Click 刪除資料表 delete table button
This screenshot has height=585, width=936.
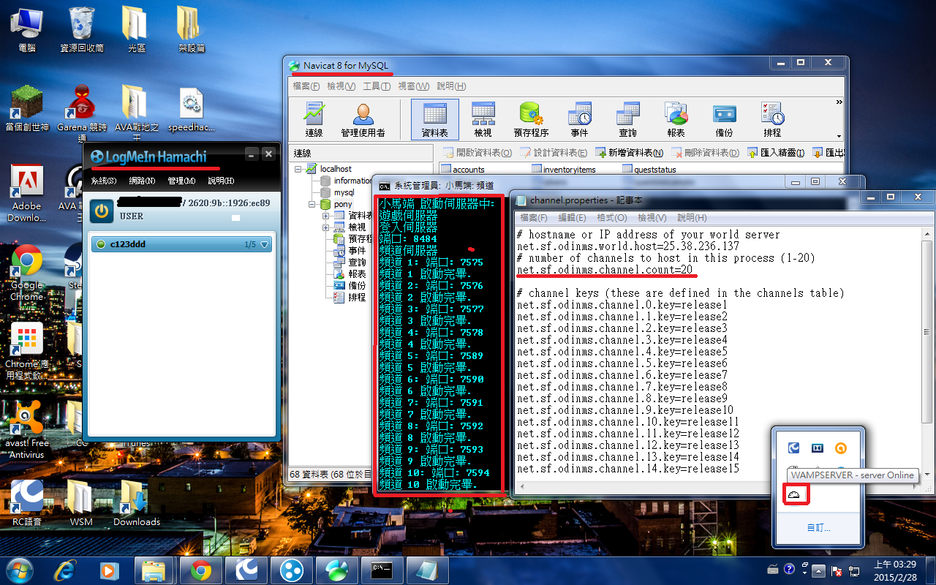click(x=706, y=153)
